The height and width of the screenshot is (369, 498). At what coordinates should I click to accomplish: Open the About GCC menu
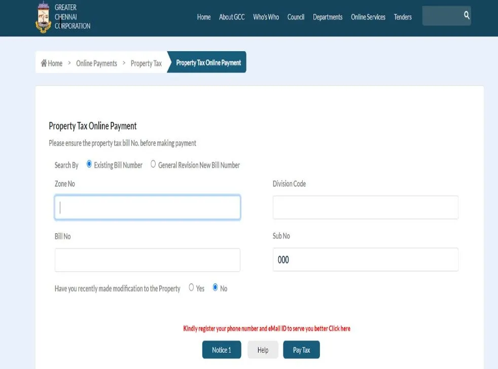point(231,17)
